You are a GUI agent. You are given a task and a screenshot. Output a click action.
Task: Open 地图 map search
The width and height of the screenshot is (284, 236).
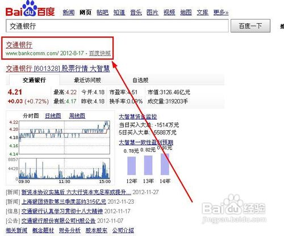click(186, 12)
